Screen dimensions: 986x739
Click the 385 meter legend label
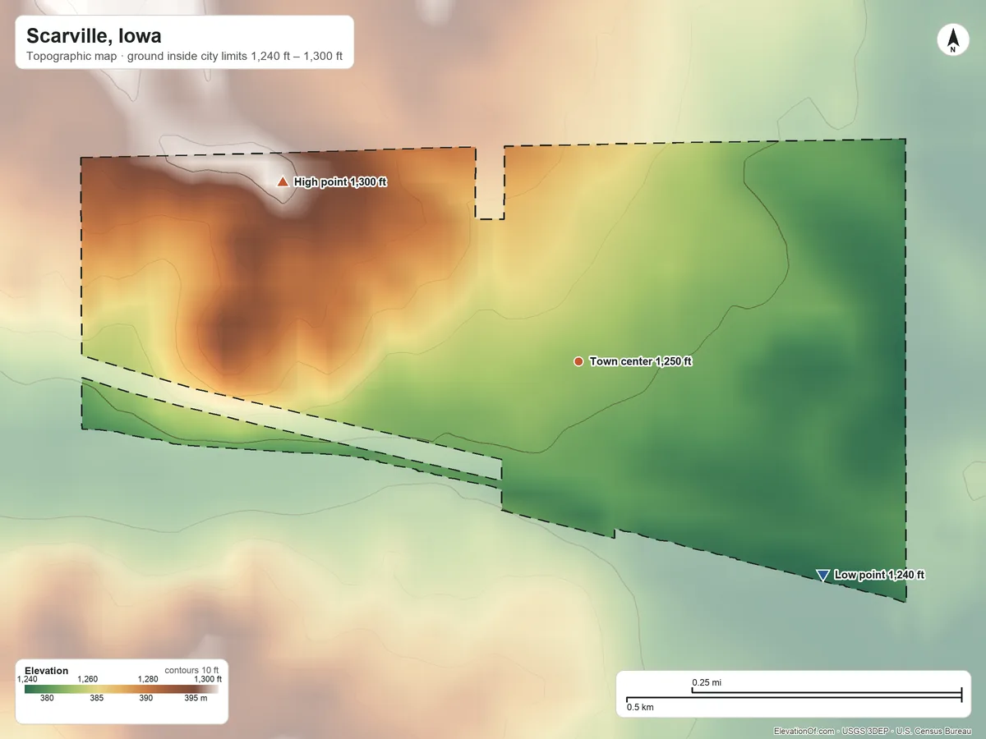96,699
